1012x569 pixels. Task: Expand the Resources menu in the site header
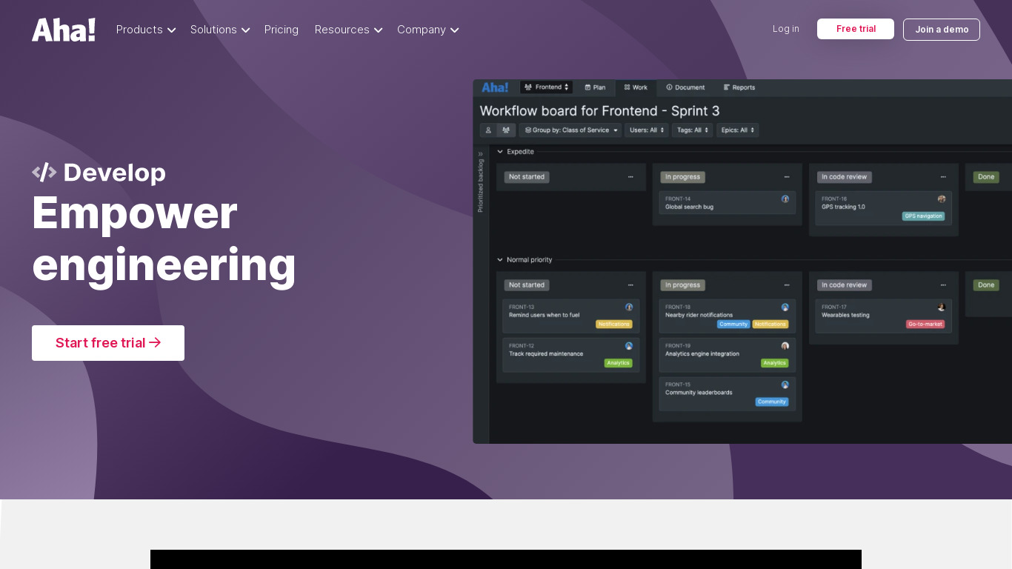click(x=348, y=30)
